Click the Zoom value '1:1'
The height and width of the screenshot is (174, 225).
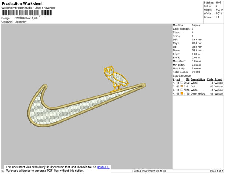tap(217, 17)
